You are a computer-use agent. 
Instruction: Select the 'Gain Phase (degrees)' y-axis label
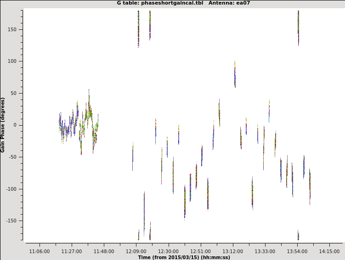(x=3, y=125)
